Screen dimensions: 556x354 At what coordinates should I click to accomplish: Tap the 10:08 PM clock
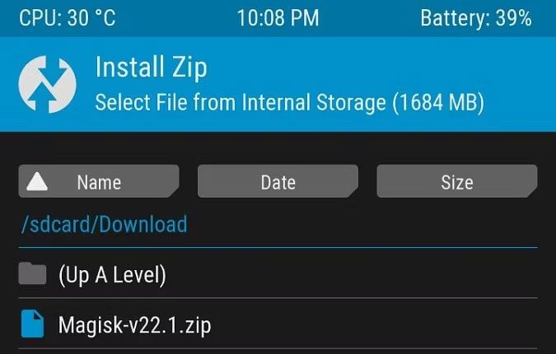coord(278,18)
